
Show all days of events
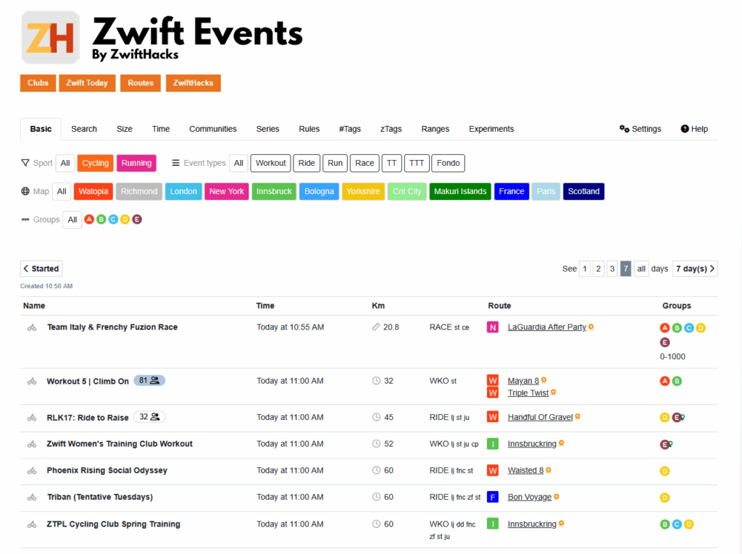(641, 269)
